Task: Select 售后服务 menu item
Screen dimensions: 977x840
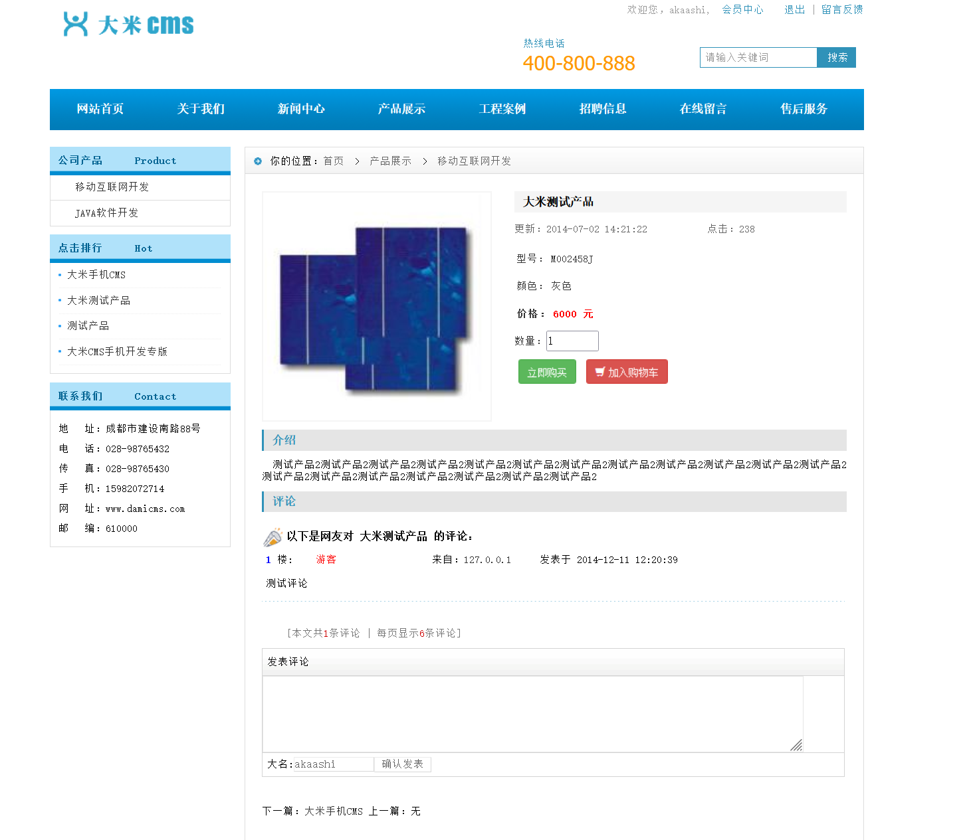Action: click(804, 109)
